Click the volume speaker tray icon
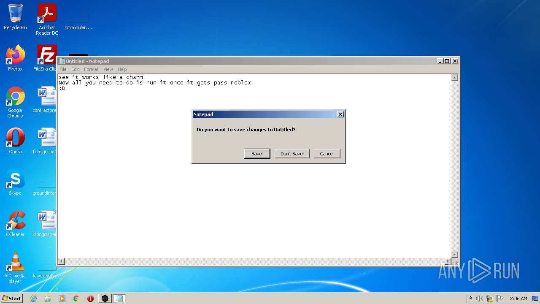Image resolution: width=540 pixels, height=304 pixels. click(x=480, y=299)
